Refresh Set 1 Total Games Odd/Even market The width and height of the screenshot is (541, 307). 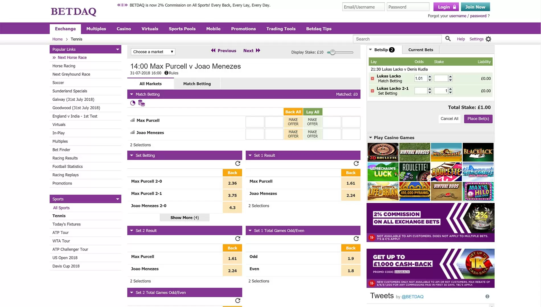pyautogui.click(x=356, y=239)
